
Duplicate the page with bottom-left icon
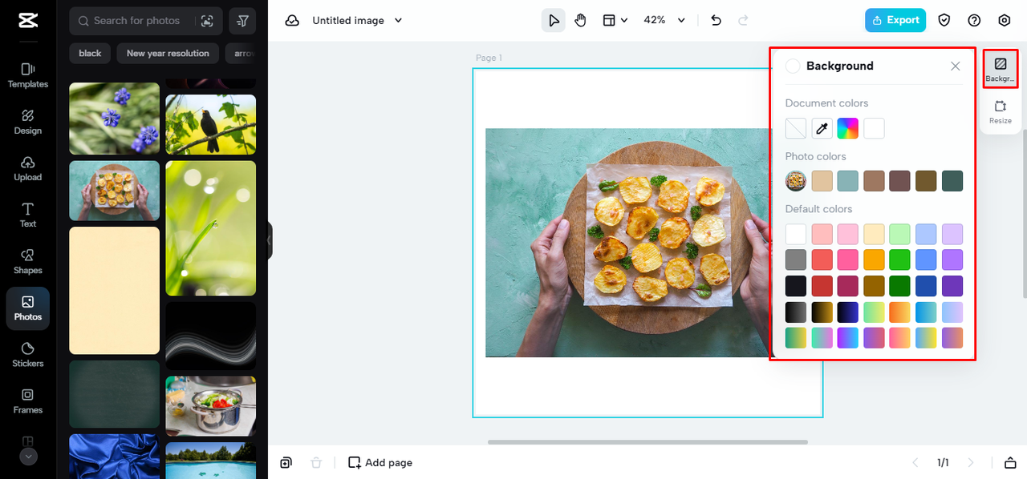tap(286, 463)
